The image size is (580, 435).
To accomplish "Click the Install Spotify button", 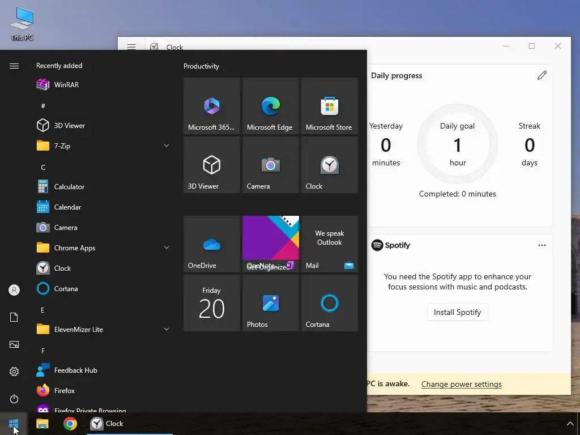I will pos(457,312).
